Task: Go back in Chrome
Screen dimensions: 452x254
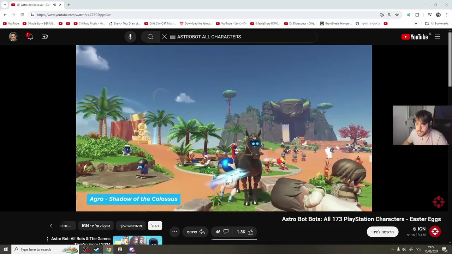Action: (x=5, y=15)
